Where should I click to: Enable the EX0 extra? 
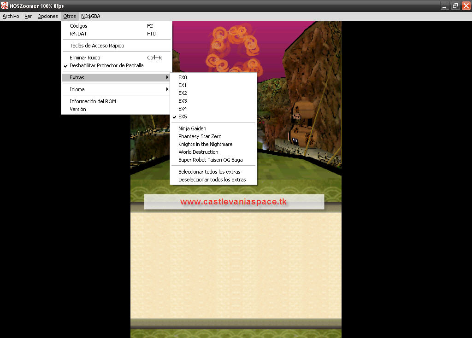[213, 77]
